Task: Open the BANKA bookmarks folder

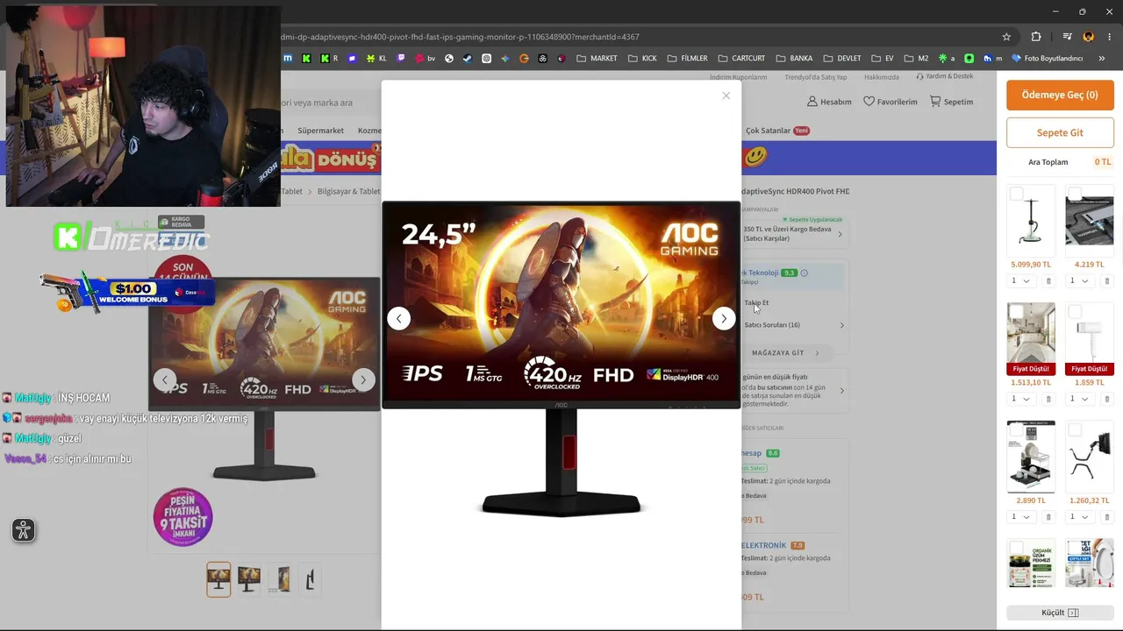Action: pos(793,59)
